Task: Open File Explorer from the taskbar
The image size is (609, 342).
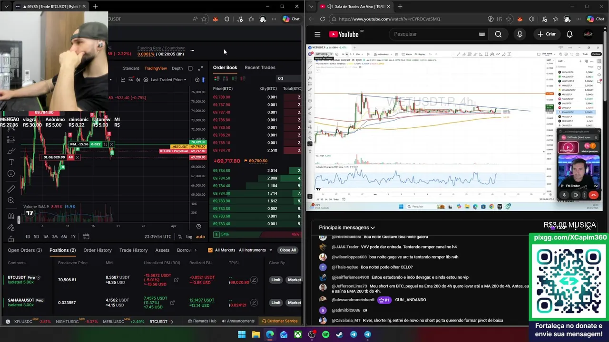Action: pyautogui.click(x=255, y=334)
